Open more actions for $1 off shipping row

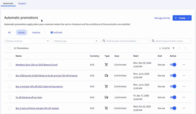pyautogui.click(x=184, y=97)
